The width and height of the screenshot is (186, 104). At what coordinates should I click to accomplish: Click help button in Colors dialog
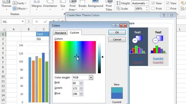coord(115,25)
